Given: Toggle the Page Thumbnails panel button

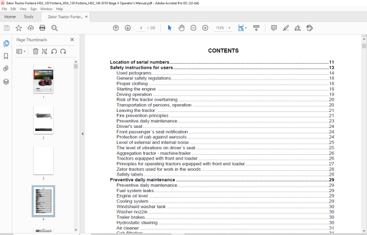Looking at the screenshot, I should pos(6,43).
